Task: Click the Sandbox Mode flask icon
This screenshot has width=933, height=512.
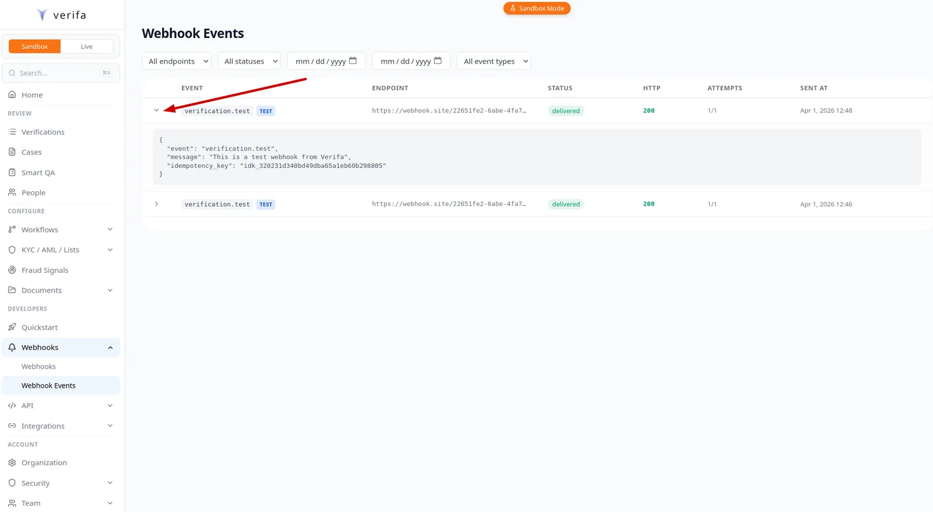Action: pyautogui.click(x=513, y=8)
